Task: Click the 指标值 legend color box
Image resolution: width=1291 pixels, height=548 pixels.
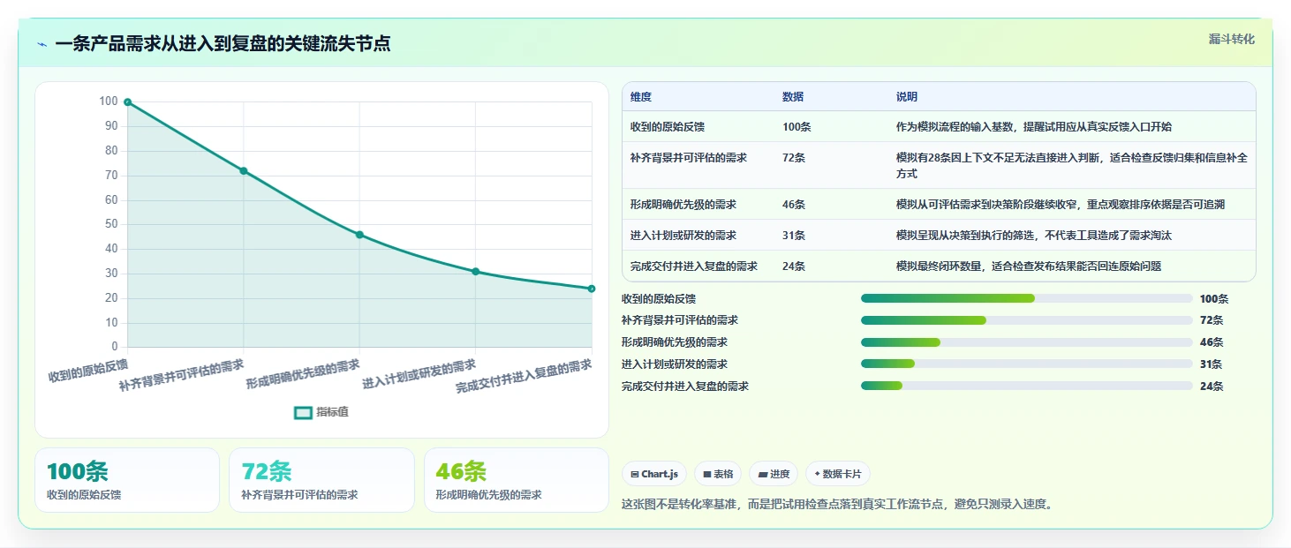Action: 303,412
